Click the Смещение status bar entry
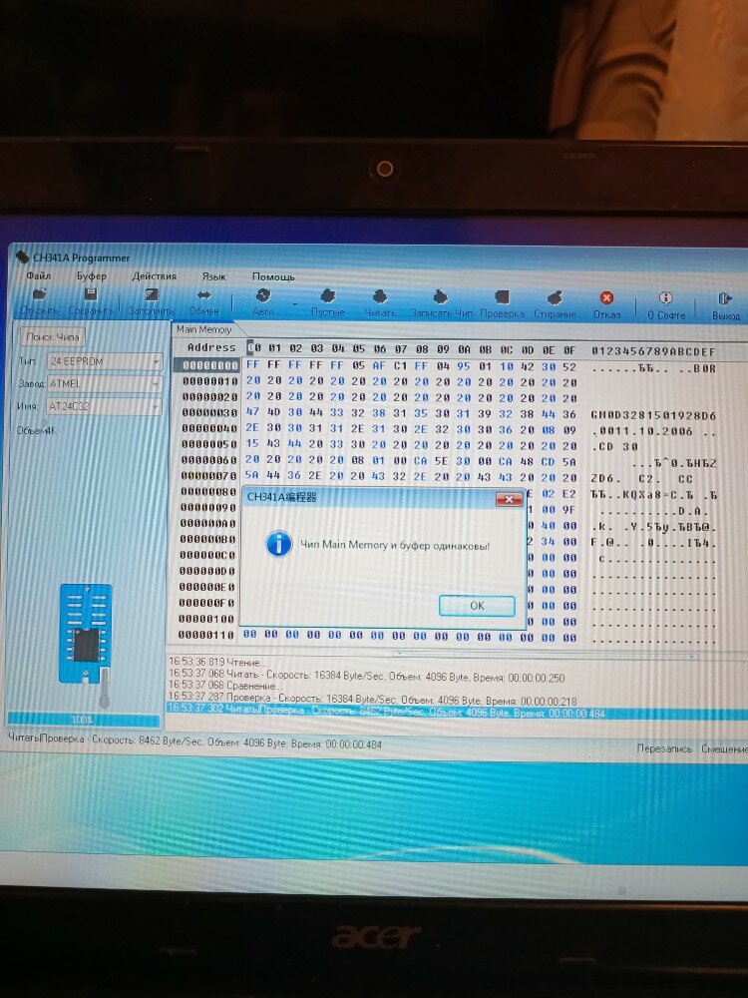The width and height of the screenshot is (748, 998). tap(724, 749)
